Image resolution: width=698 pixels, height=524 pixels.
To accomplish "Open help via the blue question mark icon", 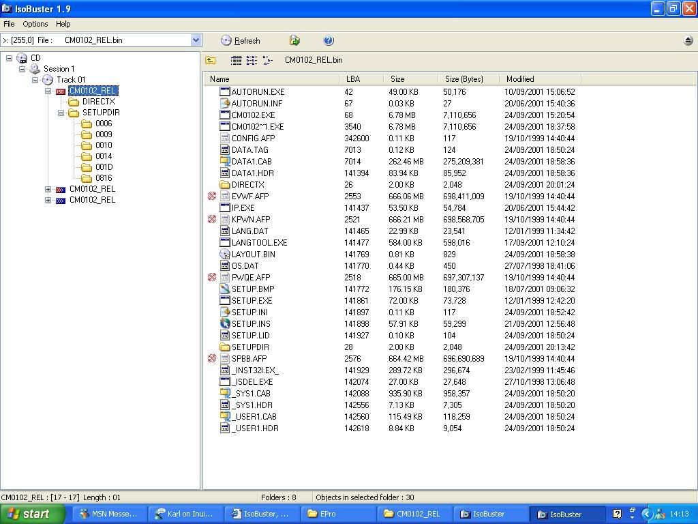I will point(329,41).
